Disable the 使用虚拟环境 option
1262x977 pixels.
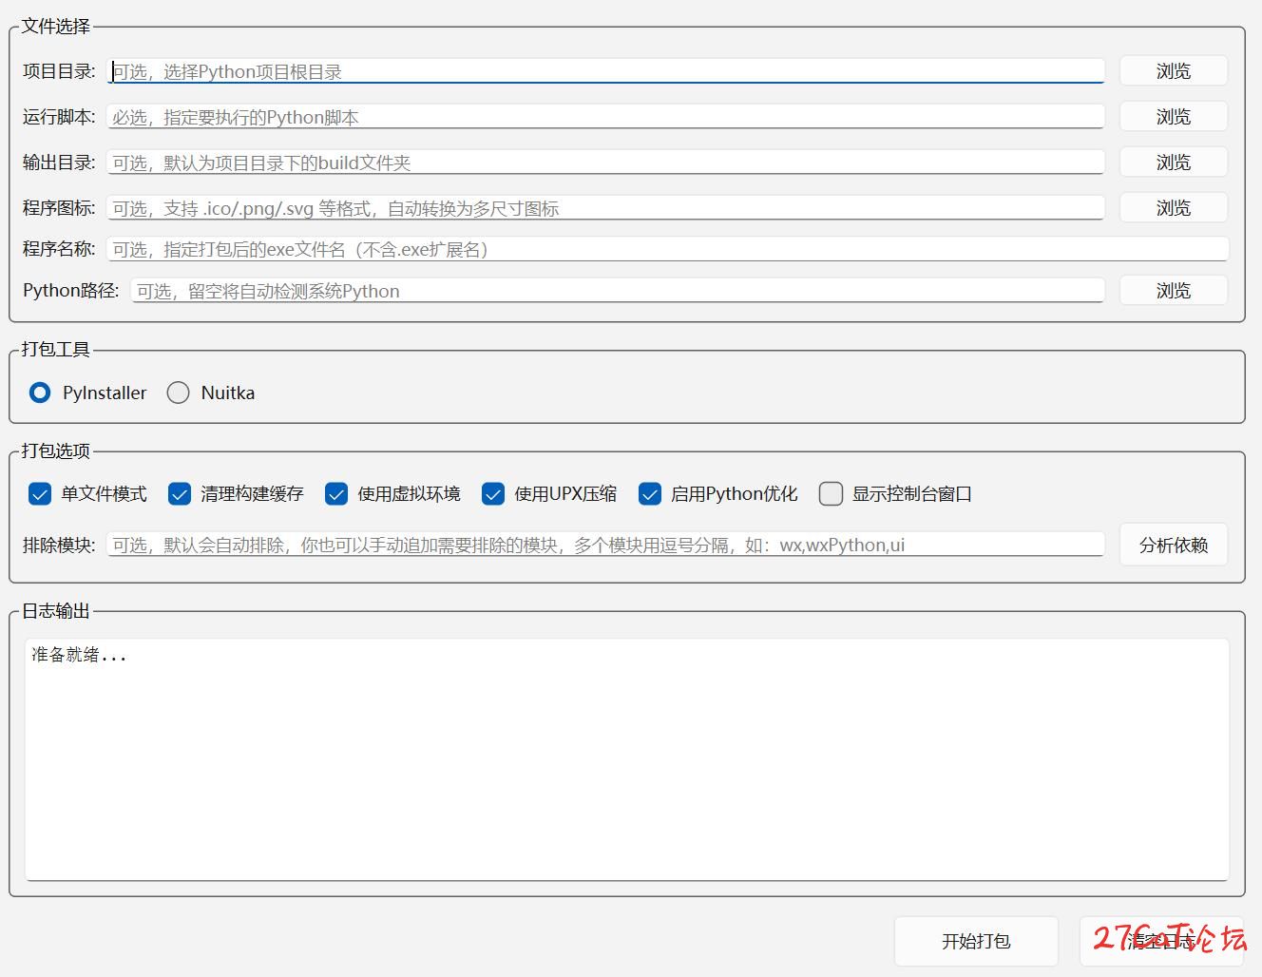click(336, 494)
